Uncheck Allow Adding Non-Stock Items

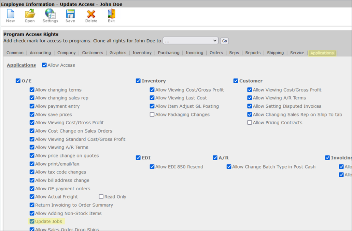(32, 213)
